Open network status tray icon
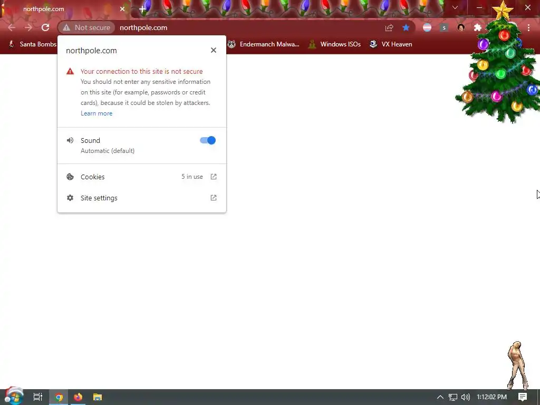This screenshot has width=540, height=405. point(453,397)
